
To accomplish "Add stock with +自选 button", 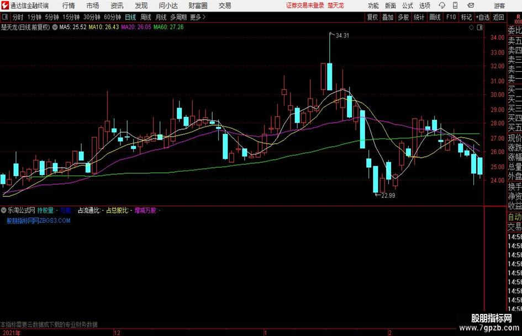I will 483,17.
